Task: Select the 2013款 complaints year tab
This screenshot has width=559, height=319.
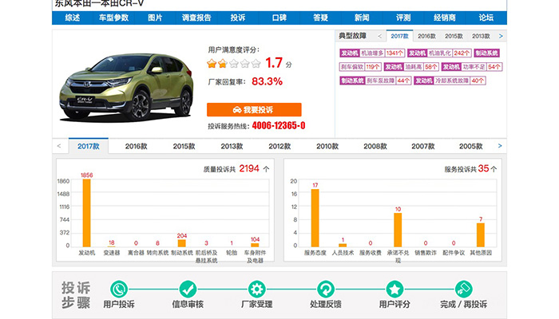Action: click(232, 146)
